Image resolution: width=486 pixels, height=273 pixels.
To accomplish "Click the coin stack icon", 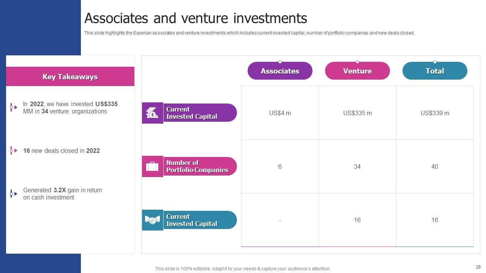I will coord(152,113).
